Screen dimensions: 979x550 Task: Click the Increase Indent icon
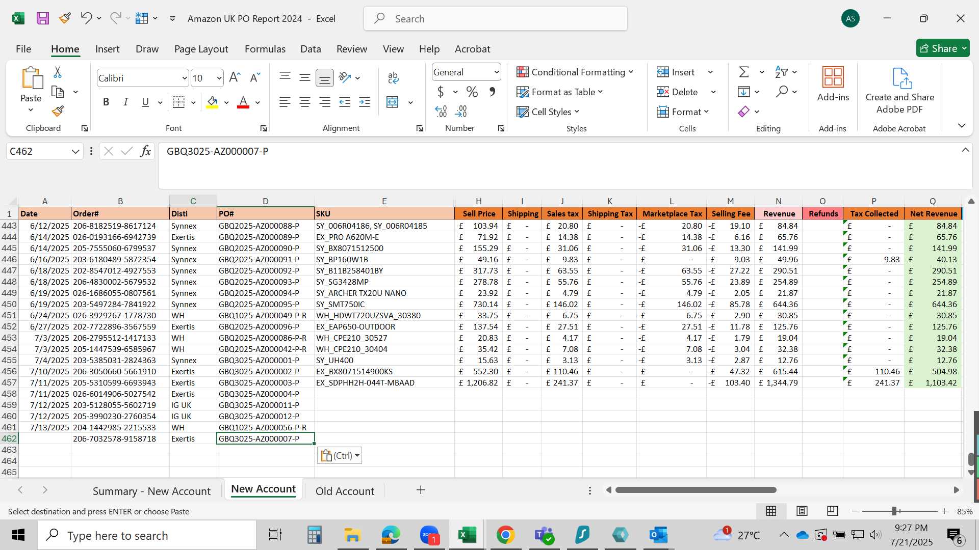pos(365,102)
